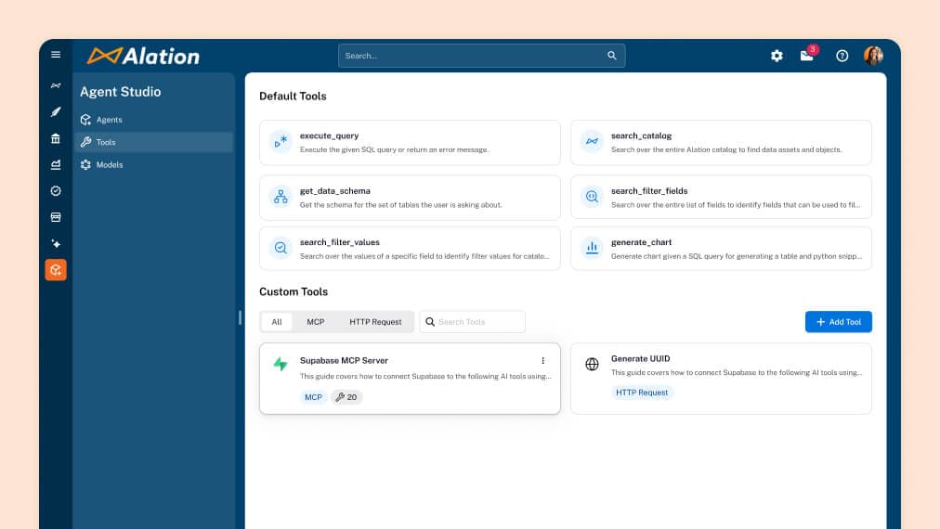The image size is (940, 529).
Task: Select the All filter tab
Action: coord(276,322)
